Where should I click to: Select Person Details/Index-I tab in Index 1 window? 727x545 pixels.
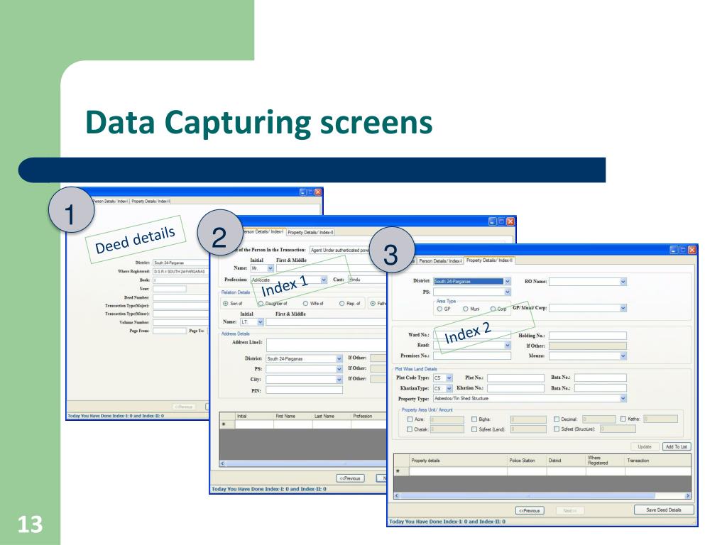(262, 231)
